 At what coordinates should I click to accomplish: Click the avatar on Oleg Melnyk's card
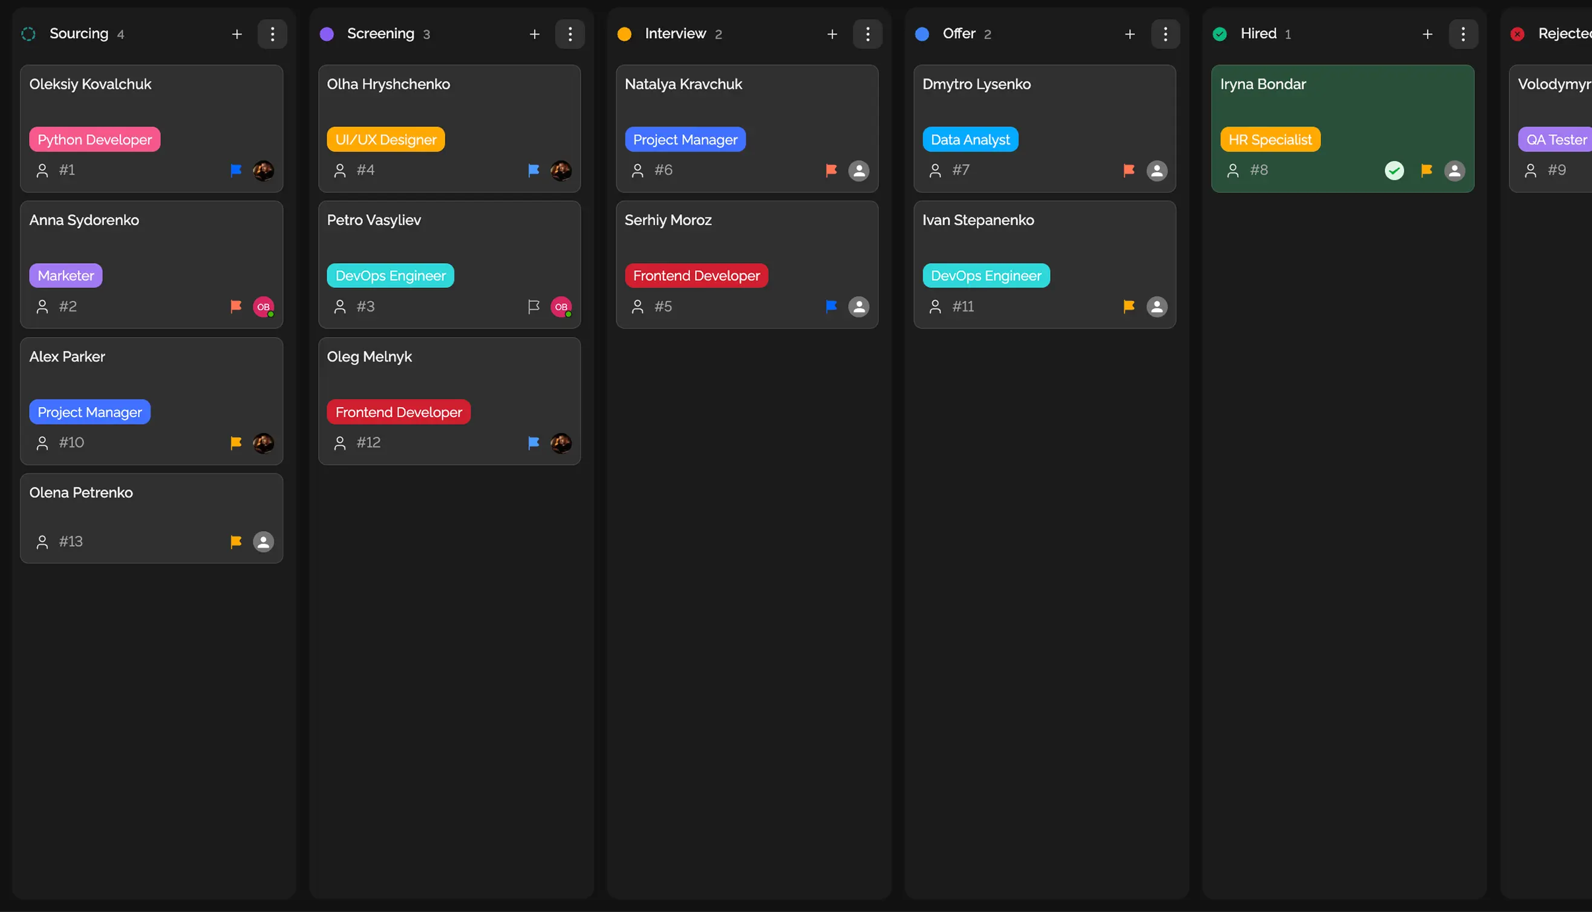pyautogui.click(x=561, y=443)
